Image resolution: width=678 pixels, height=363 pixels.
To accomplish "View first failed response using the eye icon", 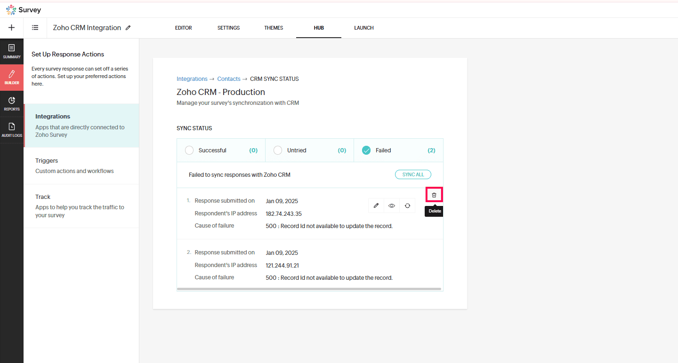I will (392, 205).
